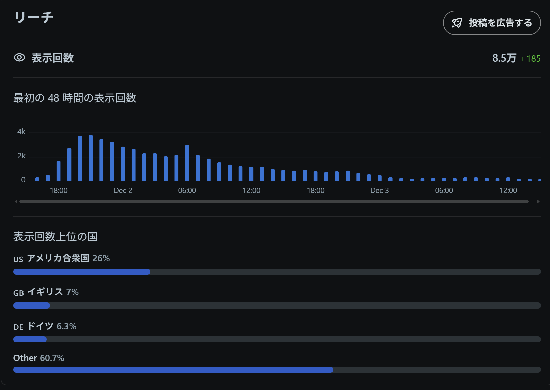Click the rocket icon on the promote button

457,22
